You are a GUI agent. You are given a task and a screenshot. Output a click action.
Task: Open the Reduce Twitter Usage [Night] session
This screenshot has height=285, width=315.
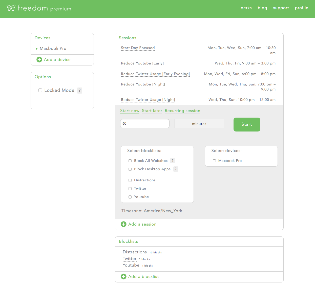pyautogui.click(x=148, y=100)
